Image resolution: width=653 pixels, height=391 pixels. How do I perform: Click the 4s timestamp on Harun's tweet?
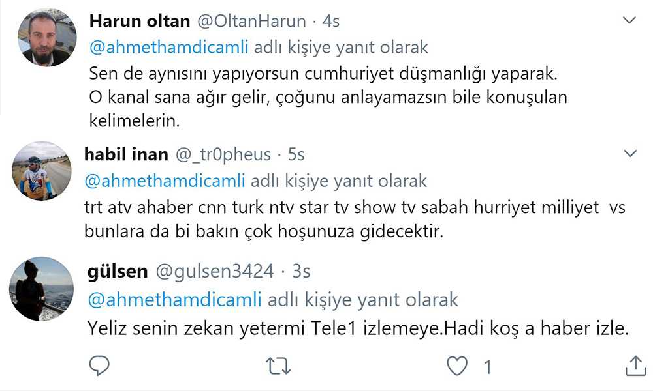[332, 22]
